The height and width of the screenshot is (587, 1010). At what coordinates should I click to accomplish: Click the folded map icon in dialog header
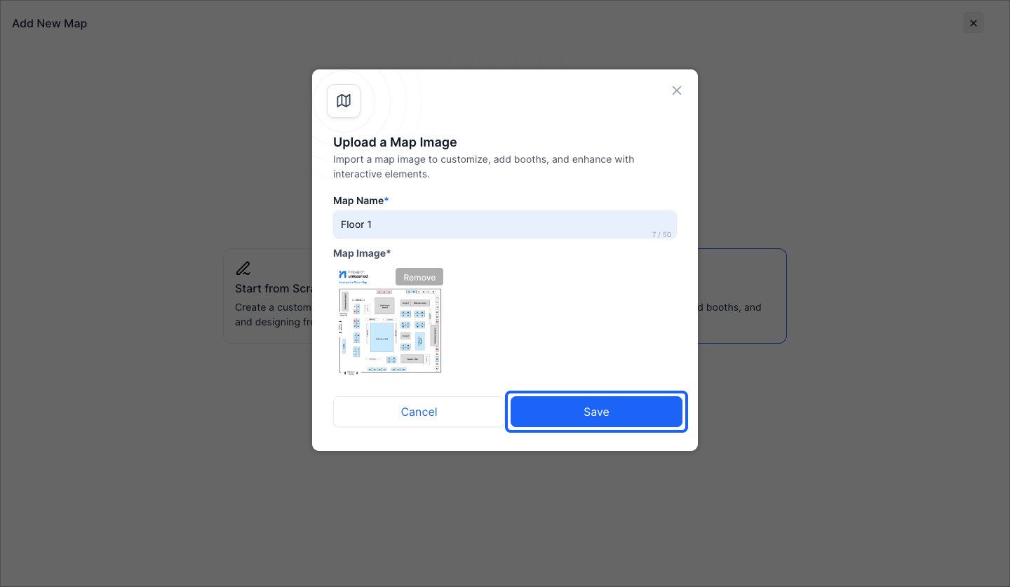344,101
